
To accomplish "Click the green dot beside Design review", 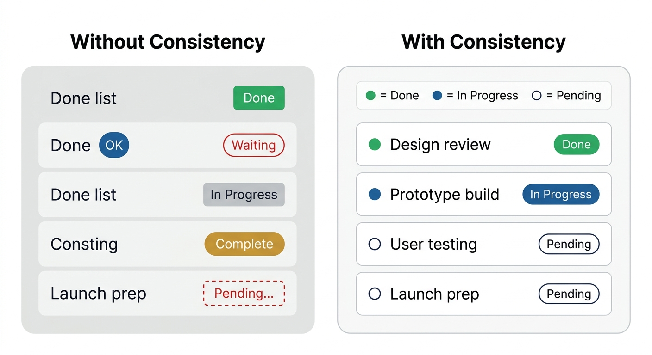I will coord(374,145).
